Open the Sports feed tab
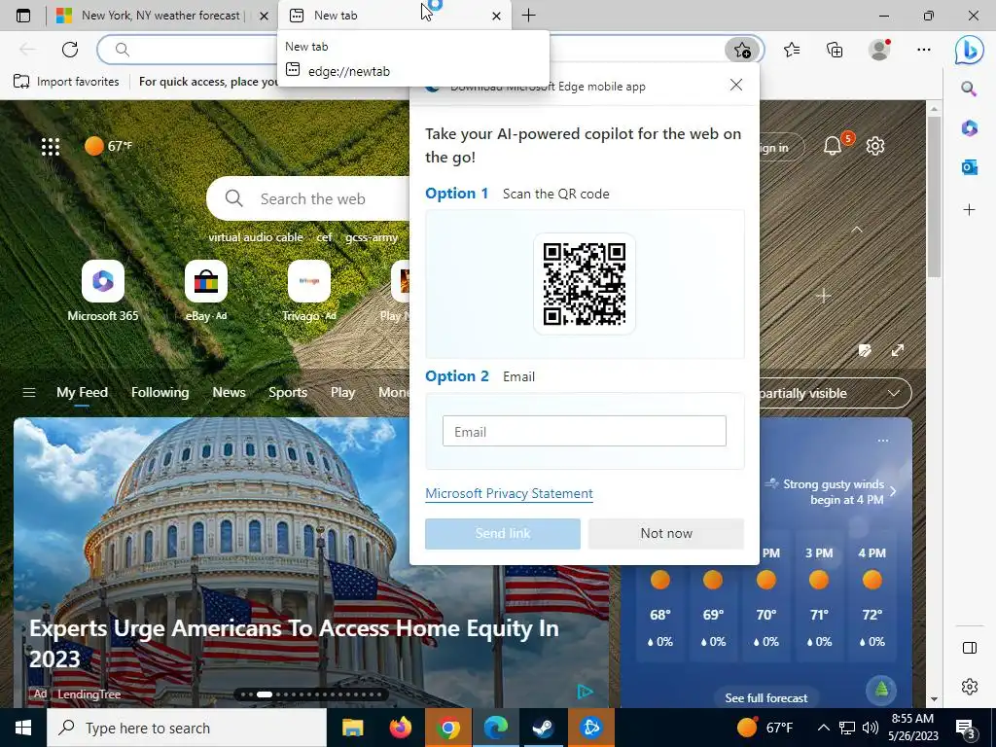996x747 pixels. tap(288, 393)
